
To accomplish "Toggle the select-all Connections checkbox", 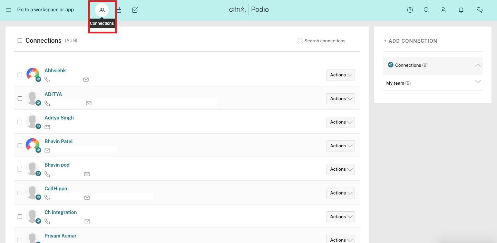I will tap(20, 41).
